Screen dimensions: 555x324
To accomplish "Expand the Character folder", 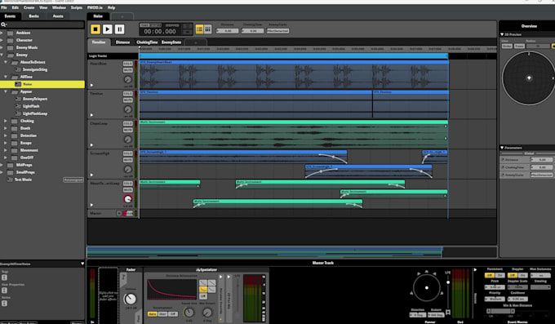I will [x=2, y=40].
